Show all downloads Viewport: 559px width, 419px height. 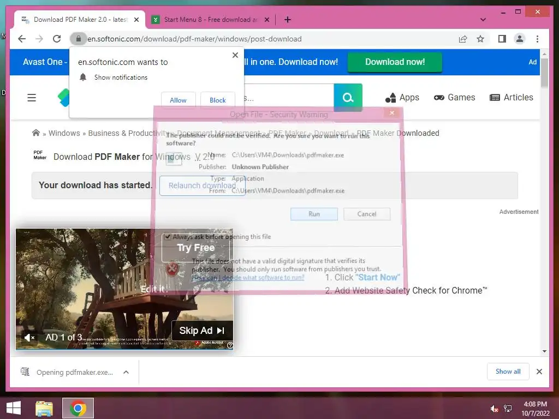508,372
